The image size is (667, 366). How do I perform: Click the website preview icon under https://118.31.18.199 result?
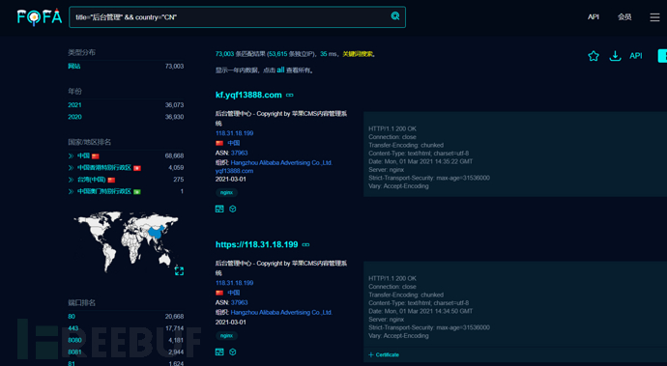click(219, 352)
